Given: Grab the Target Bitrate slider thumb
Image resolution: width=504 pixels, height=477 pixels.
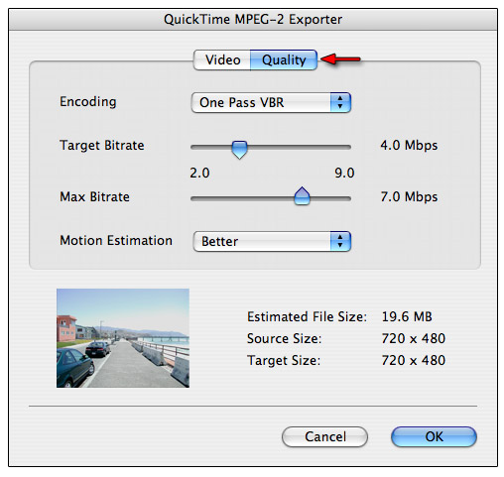Looking at the screenshot, I should (x=239, y=150).
